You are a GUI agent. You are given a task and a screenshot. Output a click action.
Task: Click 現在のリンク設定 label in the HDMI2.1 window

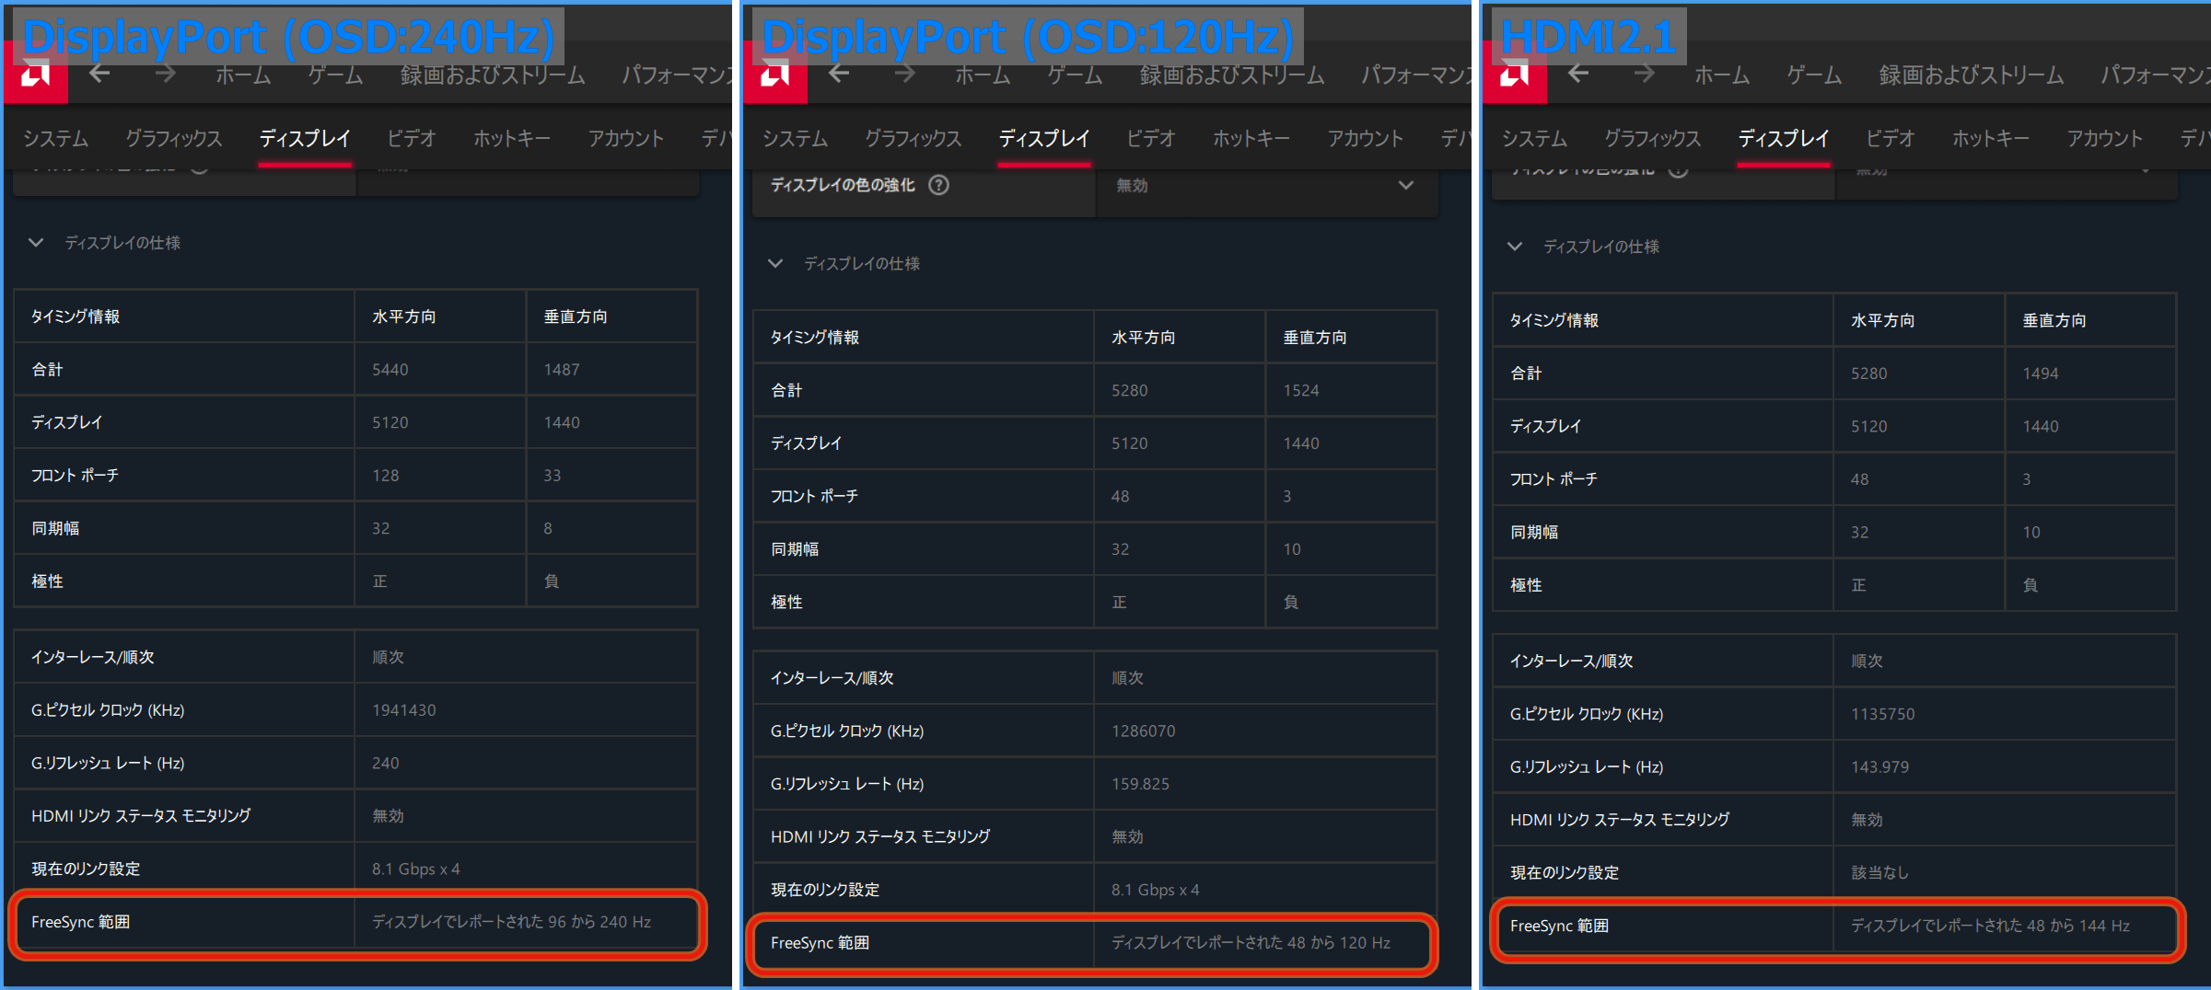[1565, 872]
